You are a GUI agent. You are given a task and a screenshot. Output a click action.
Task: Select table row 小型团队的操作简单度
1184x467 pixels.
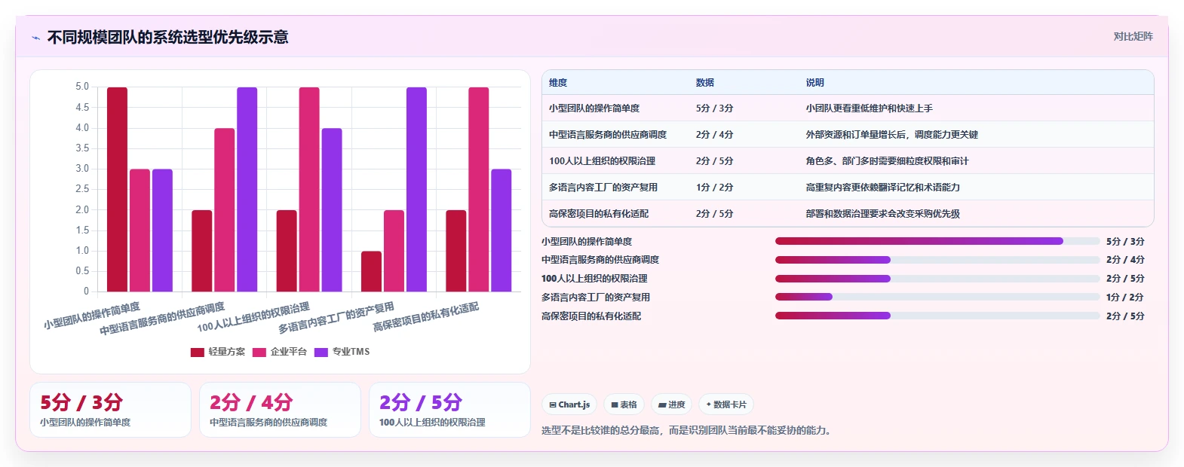(848, 108)
